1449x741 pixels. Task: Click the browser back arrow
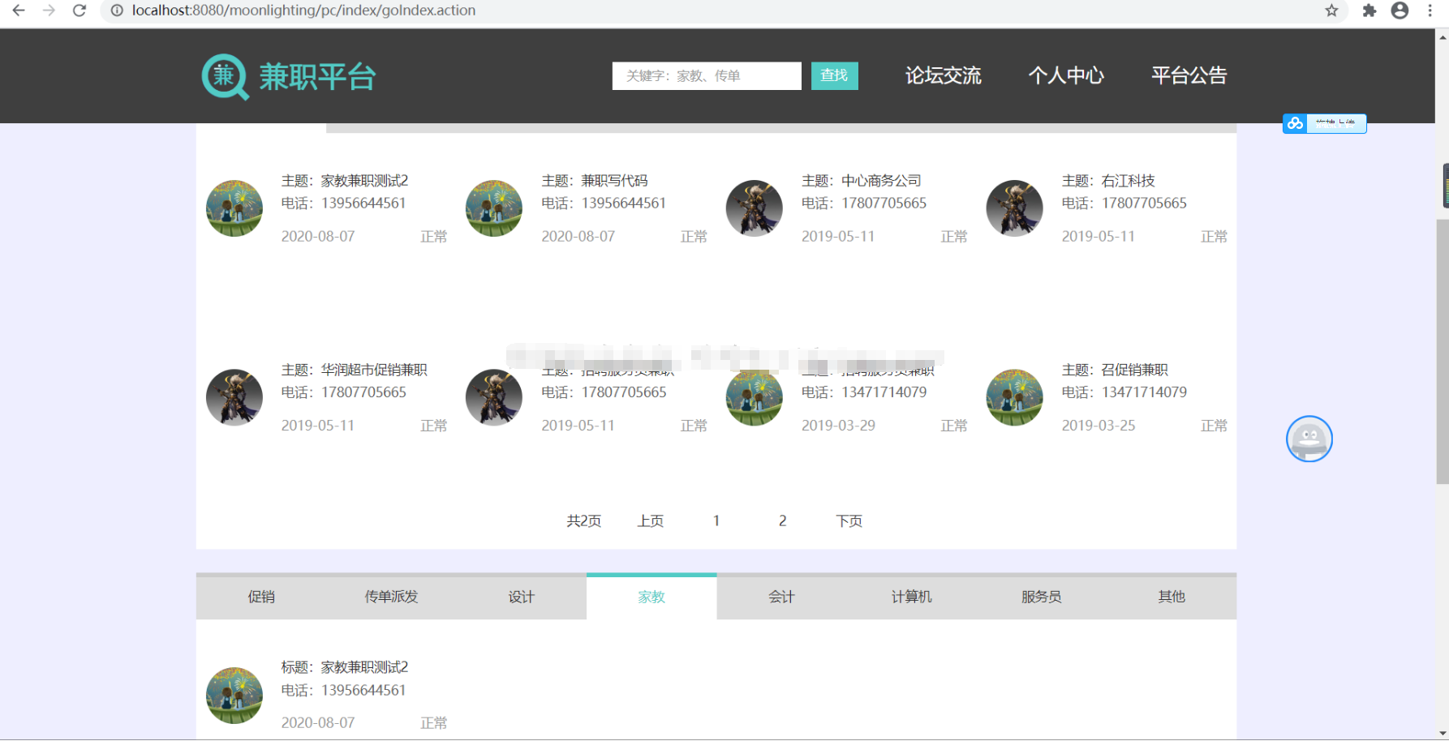point(18,11)
